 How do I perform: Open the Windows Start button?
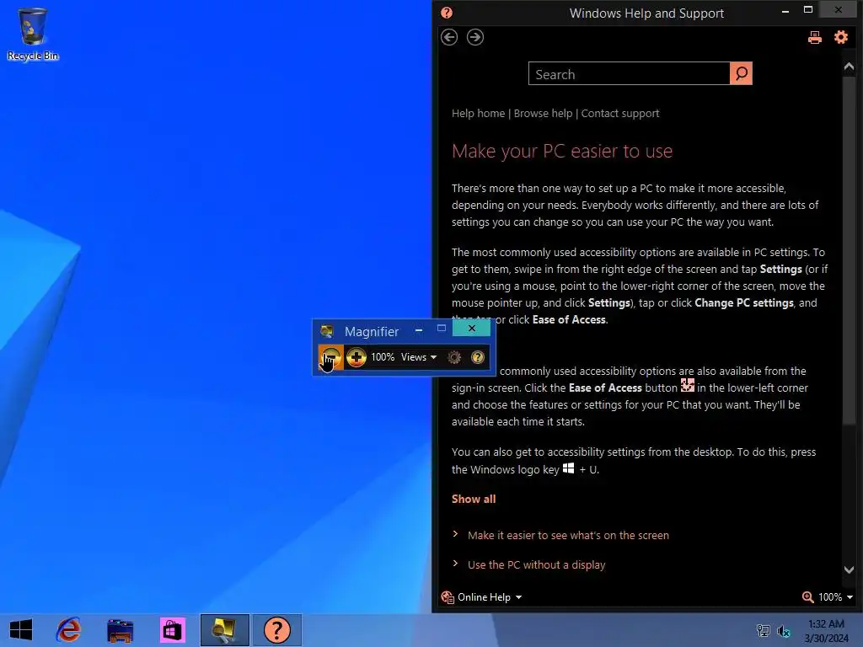click(x=21, y=630)
